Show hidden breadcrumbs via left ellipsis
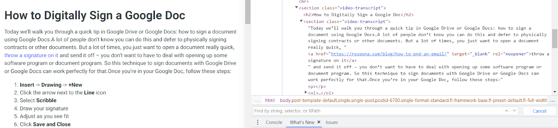The width and height of the screenshot is (558, 128). 257,101
